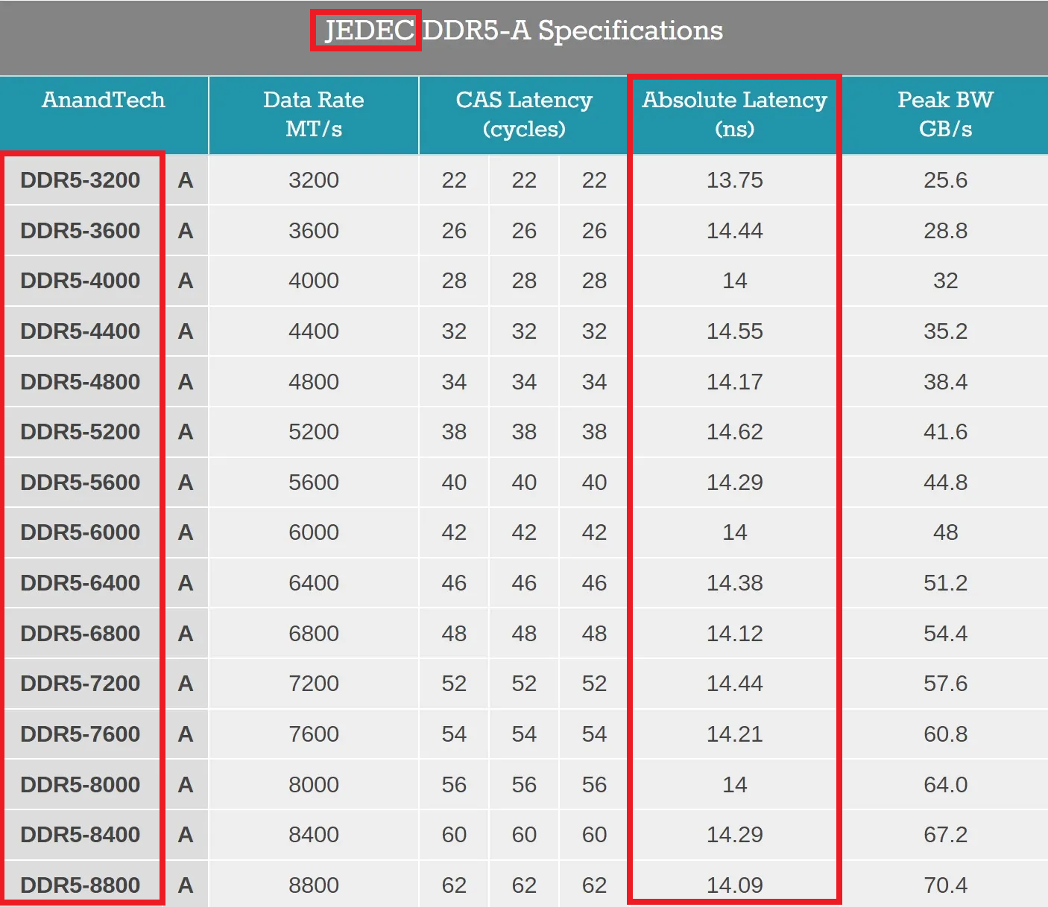Click the data rate value '7200'
The width and height of the screenshot is (1048, 907).
point(314,684)
